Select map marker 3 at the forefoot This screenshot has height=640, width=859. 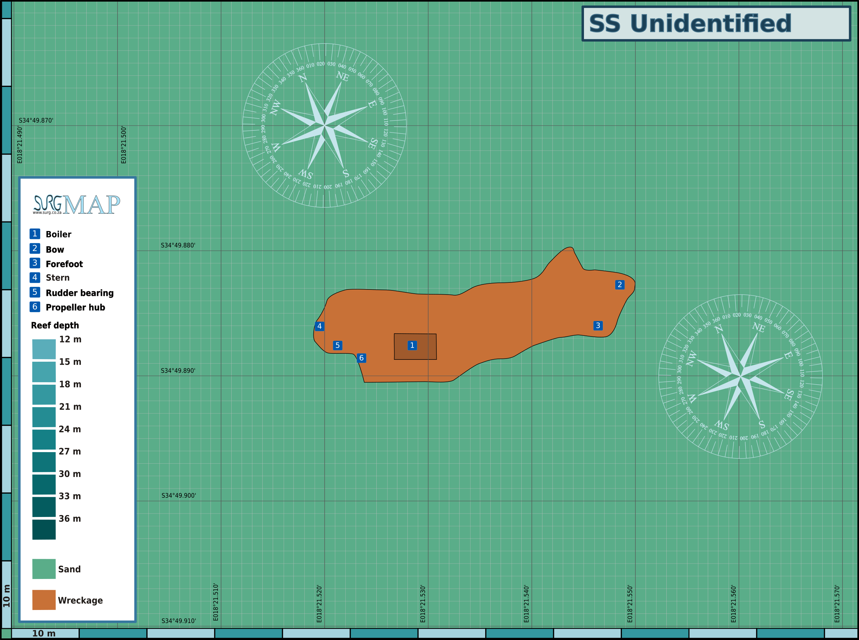coord(598,326)
